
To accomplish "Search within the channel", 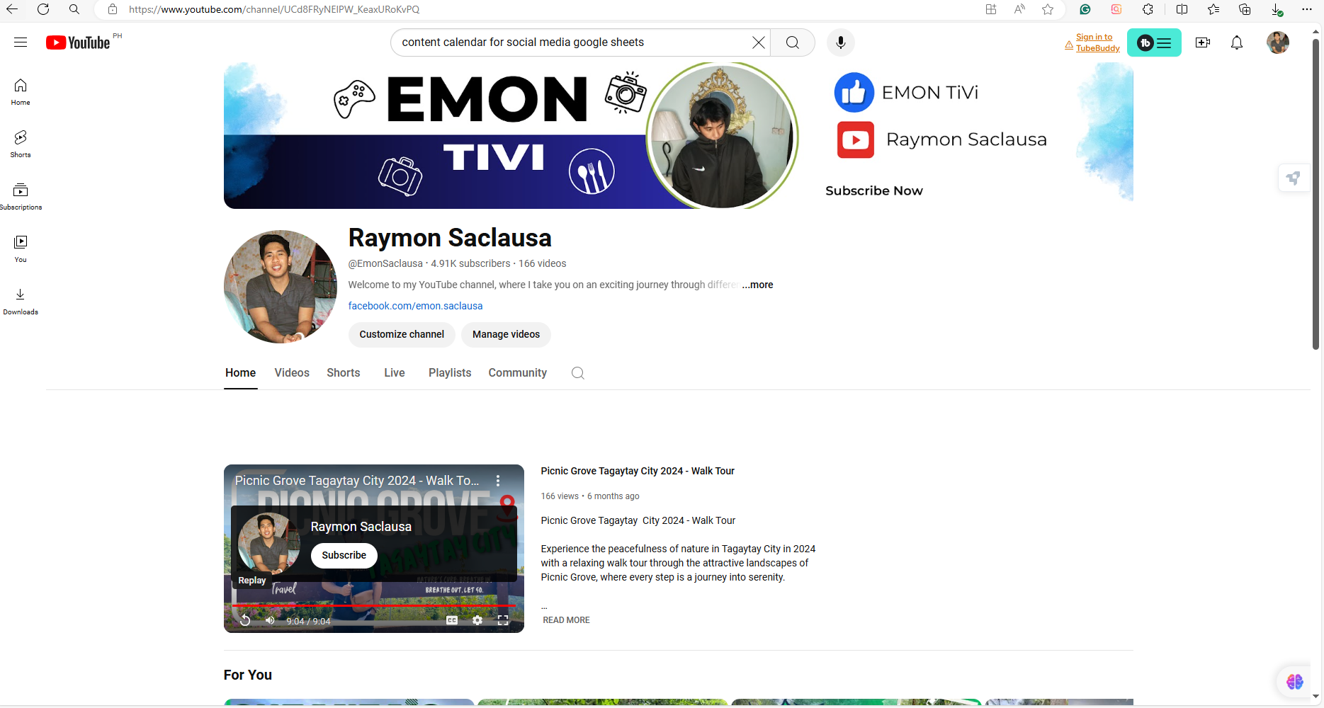I will click(x=578, y=373).
